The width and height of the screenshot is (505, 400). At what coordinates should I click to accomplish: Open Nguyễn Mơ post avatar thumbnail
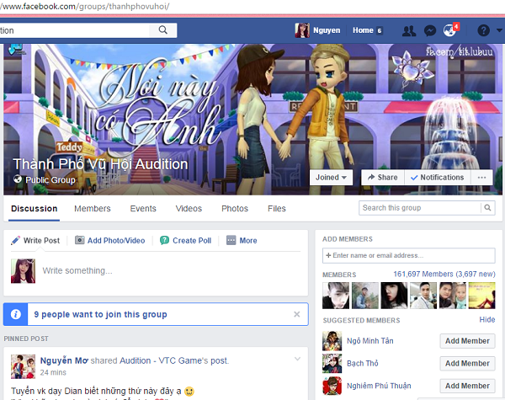(24, 366)
